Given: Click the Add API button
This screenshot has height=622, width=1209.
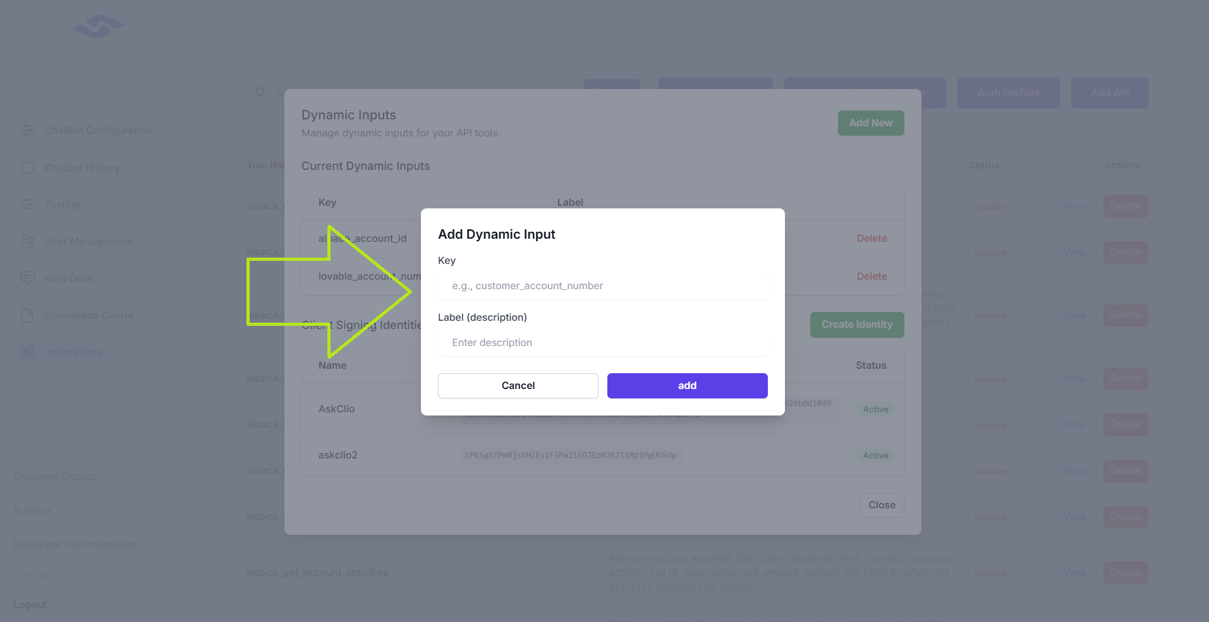Looking at the screenshot, I should pyautogui.click(x=1110, y=93).
